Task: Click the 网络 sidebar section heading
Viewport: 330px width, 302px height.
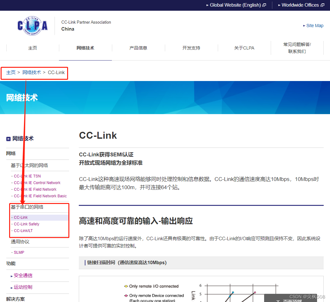Action: click(11, 154)
